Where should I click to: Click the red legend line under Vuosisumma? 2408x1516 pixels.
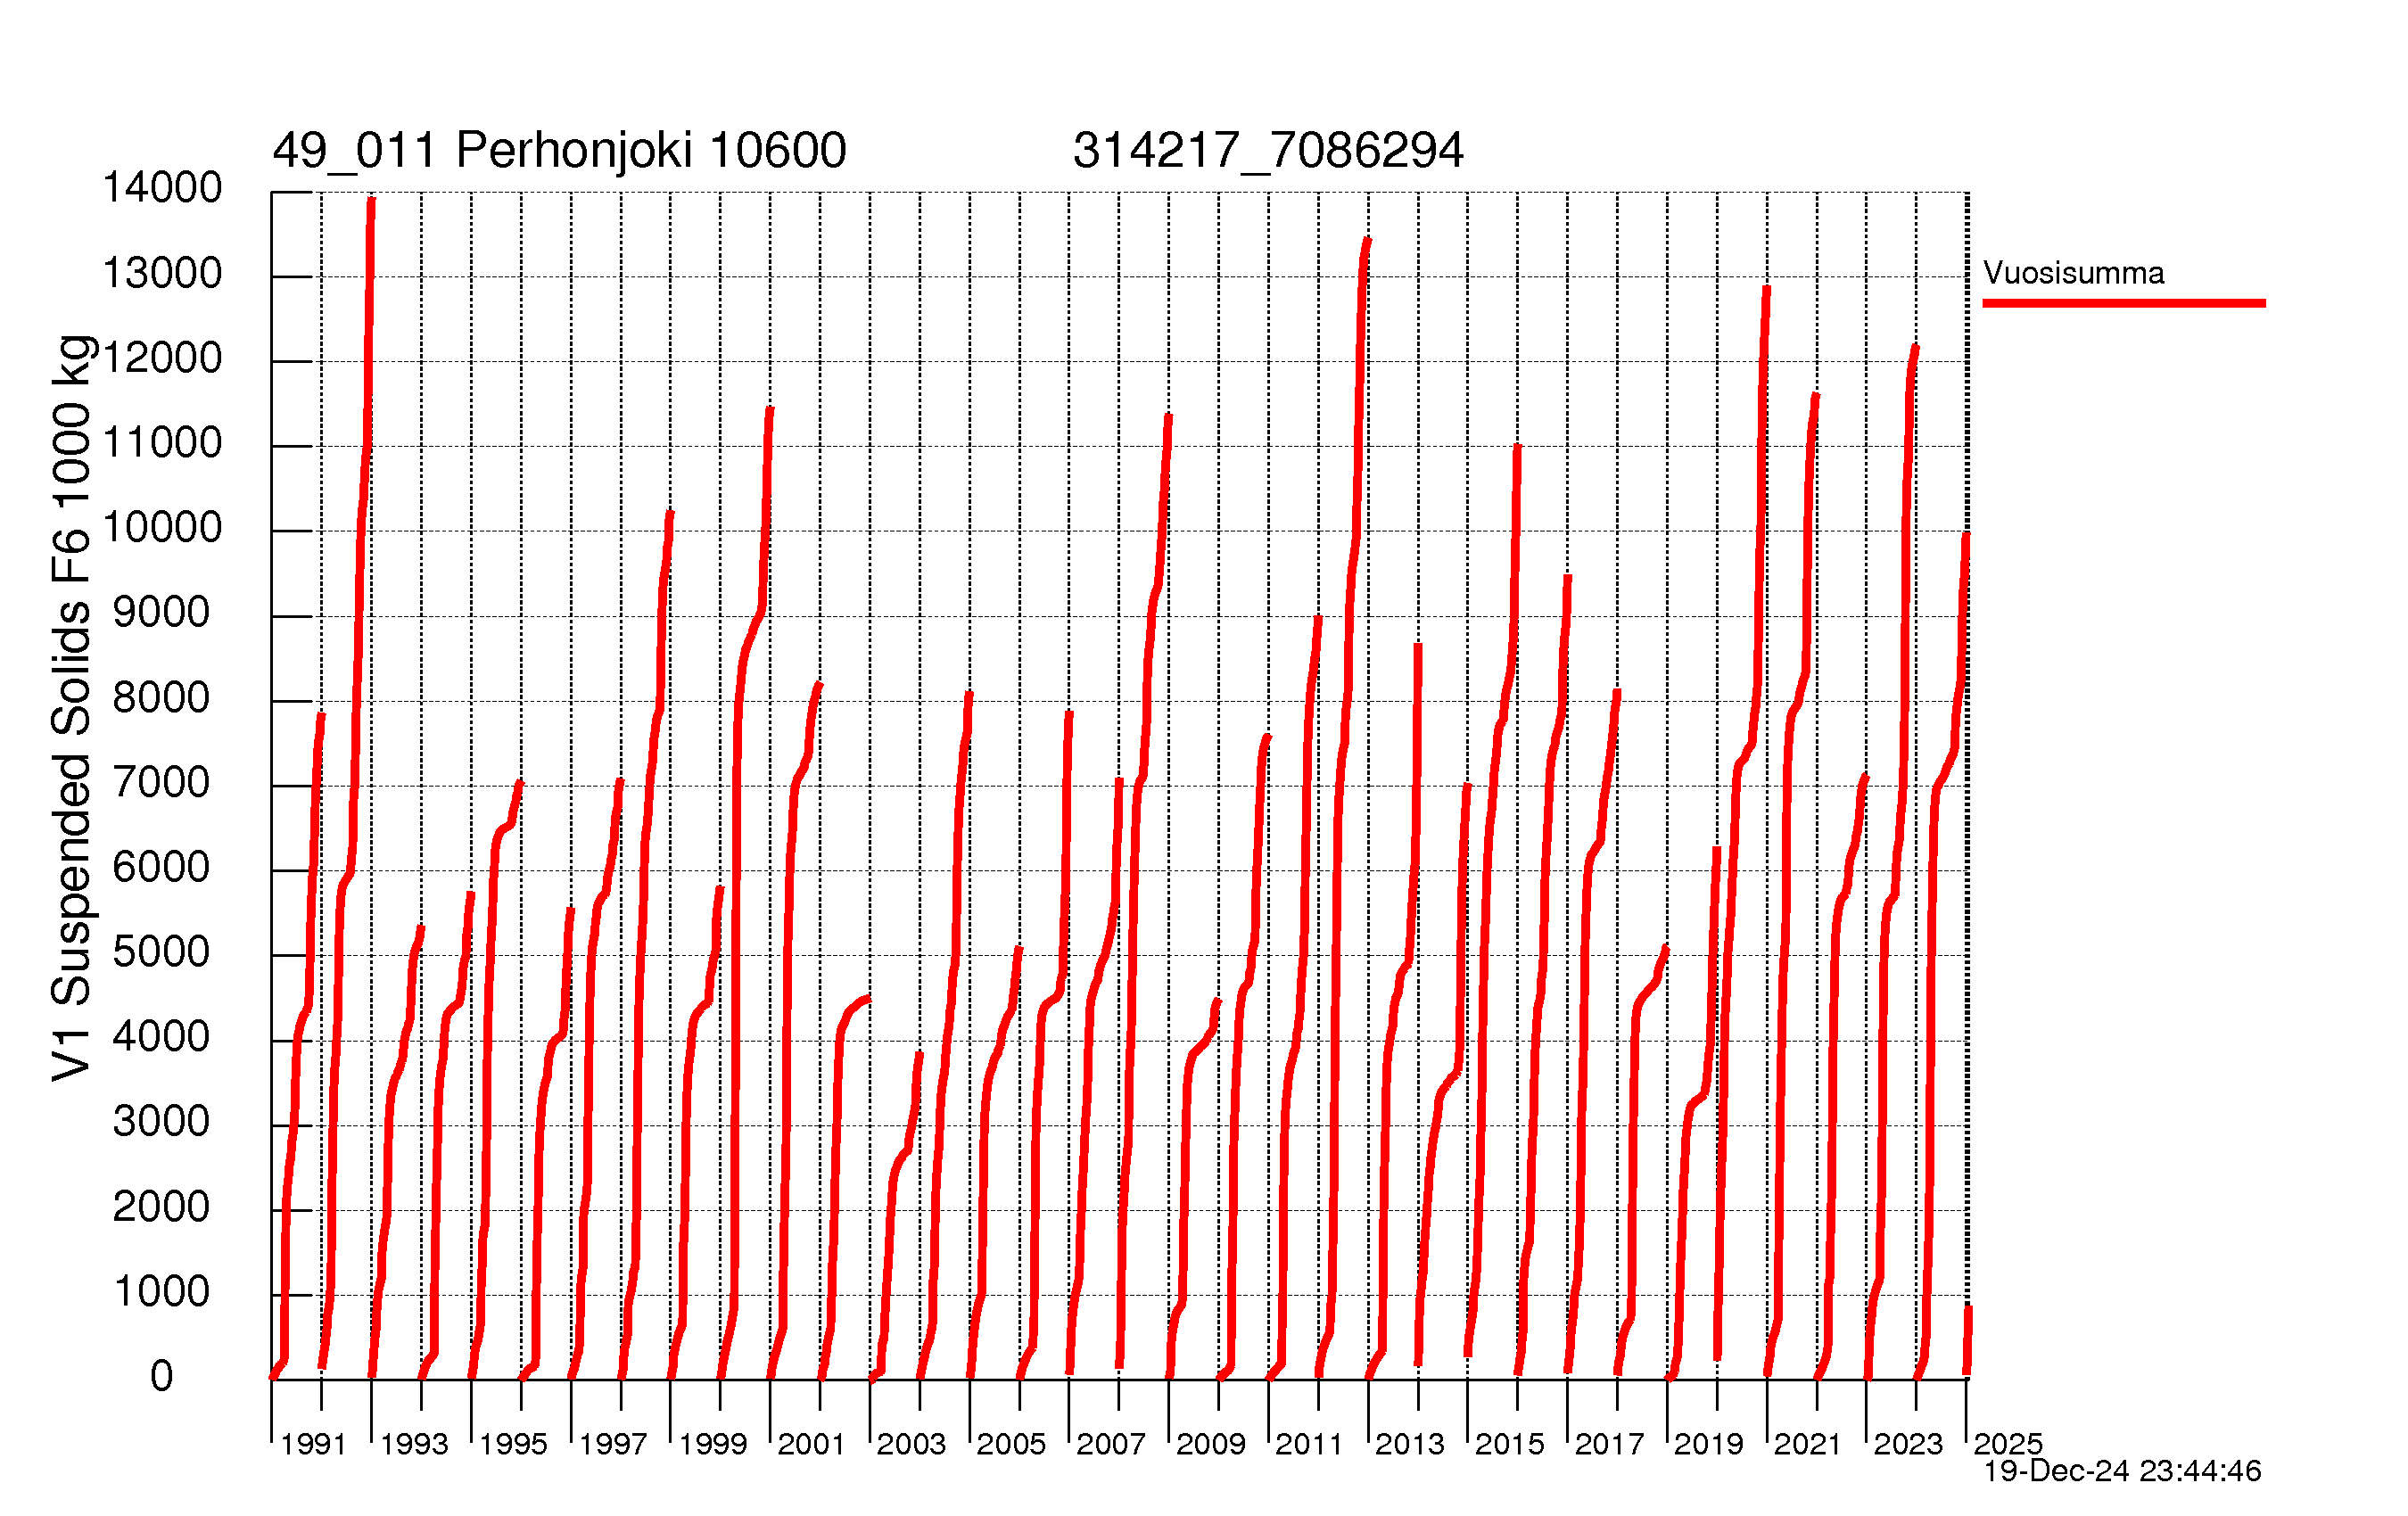click(x=2124, y=303)
